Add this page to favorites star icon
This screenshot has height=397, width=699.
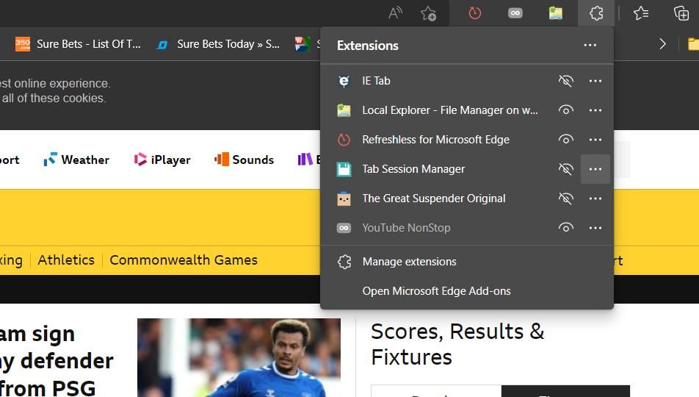428,13
